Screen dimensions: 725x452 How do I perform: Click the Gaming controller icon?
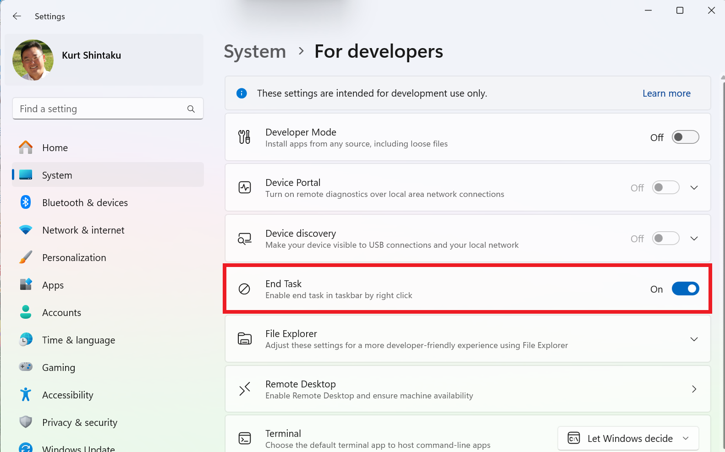[26, 367]
